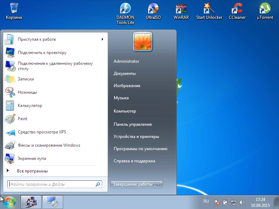Click the Paint palette icon

10,119
